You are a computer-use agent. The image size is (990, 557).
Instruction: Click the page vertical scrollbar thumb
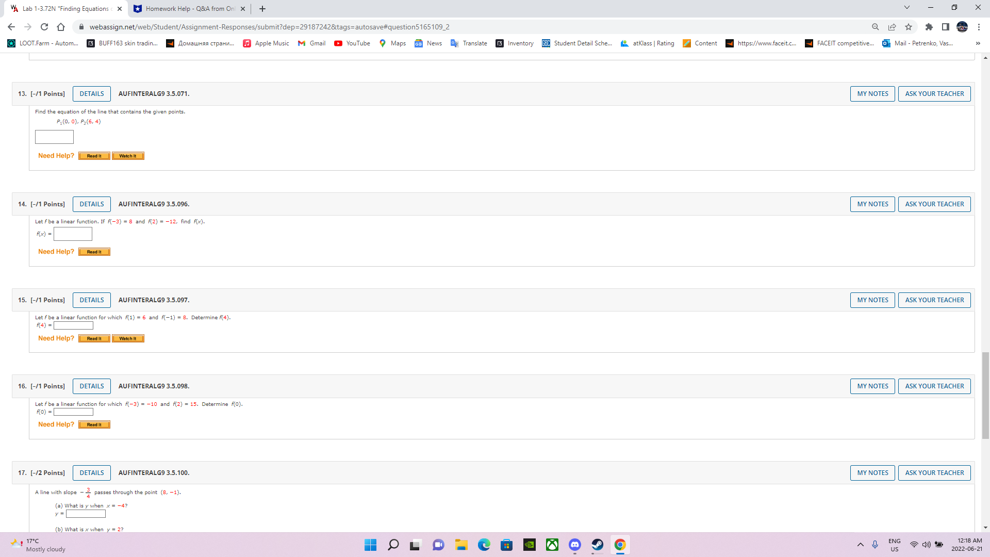[x=985, y=395]
